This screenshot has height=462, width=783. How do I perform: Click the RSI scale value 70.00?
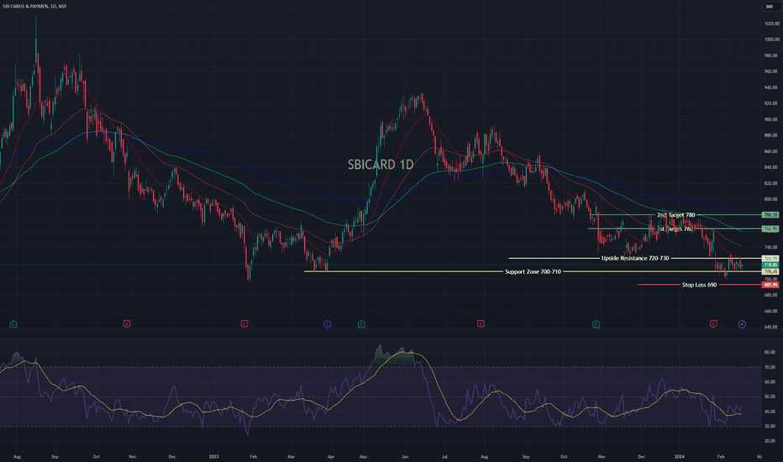coord(770,367)
